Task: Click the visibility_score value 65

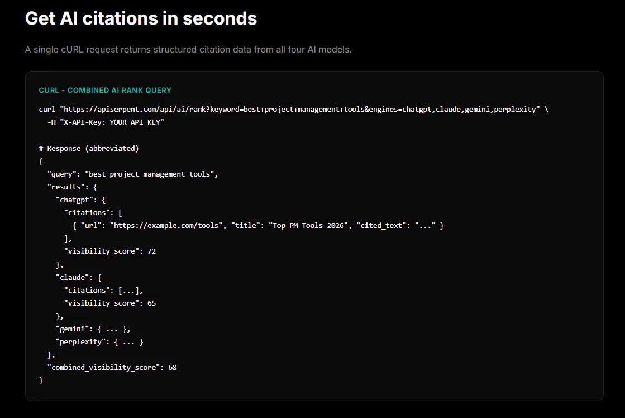Action: tap(151, 303)
